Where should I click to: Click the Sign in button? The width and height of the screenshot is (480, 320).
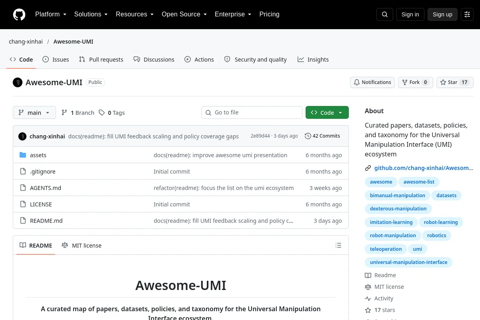click(410, 14)
